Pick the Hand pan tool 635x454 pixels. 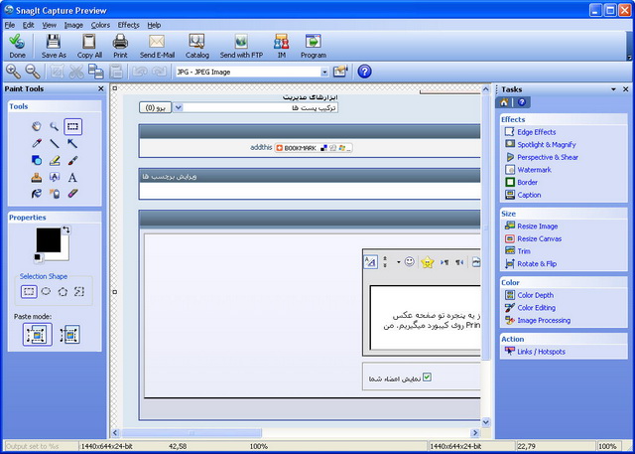[37, 126]
